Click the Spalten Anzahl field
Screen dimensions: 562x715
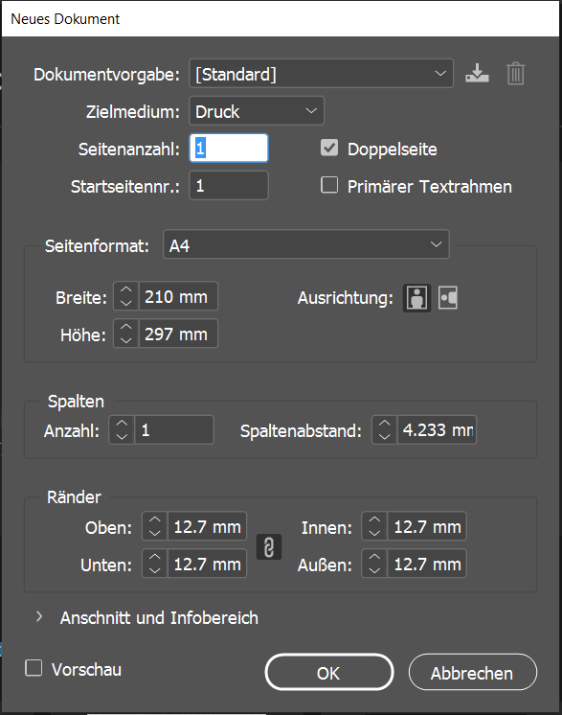coord(174,430)
